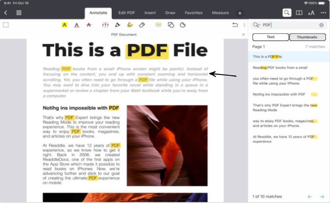Select the Stamp or sticker tool
Screen dimensions: 330x203
[x=183, y=25]
